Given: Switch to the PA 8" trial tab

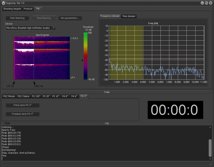Looking at the screenshot, I should (x=65, y=96).
